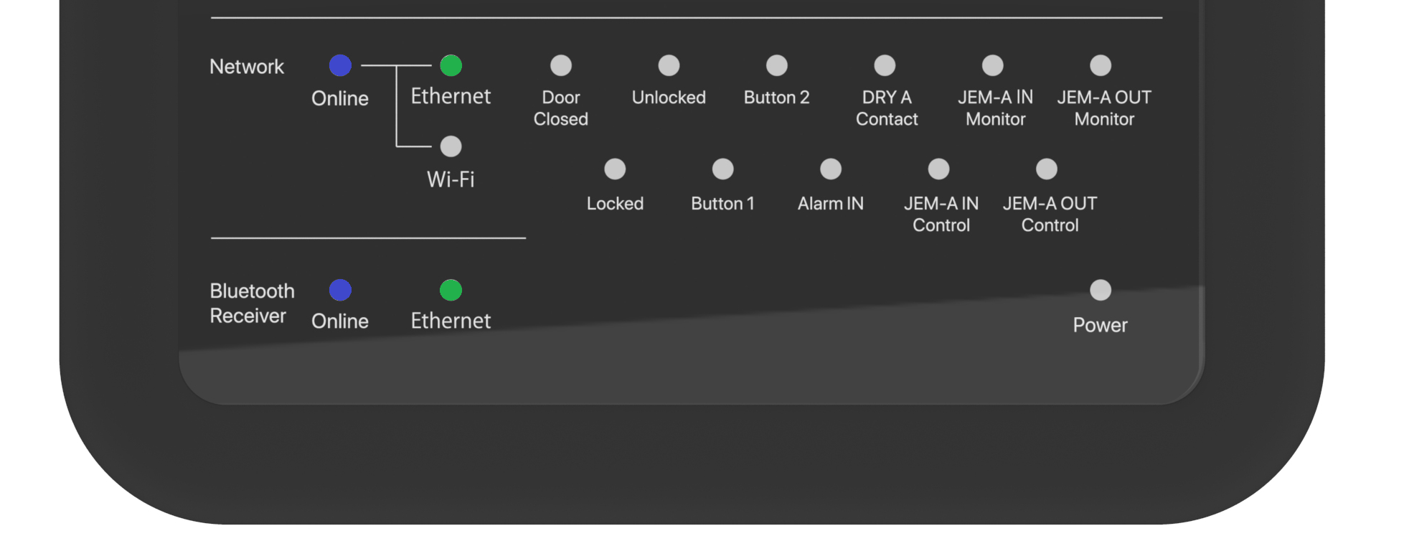Click the Door Closed status light
The image size is (1404, 536).
[x=561, y=65]
